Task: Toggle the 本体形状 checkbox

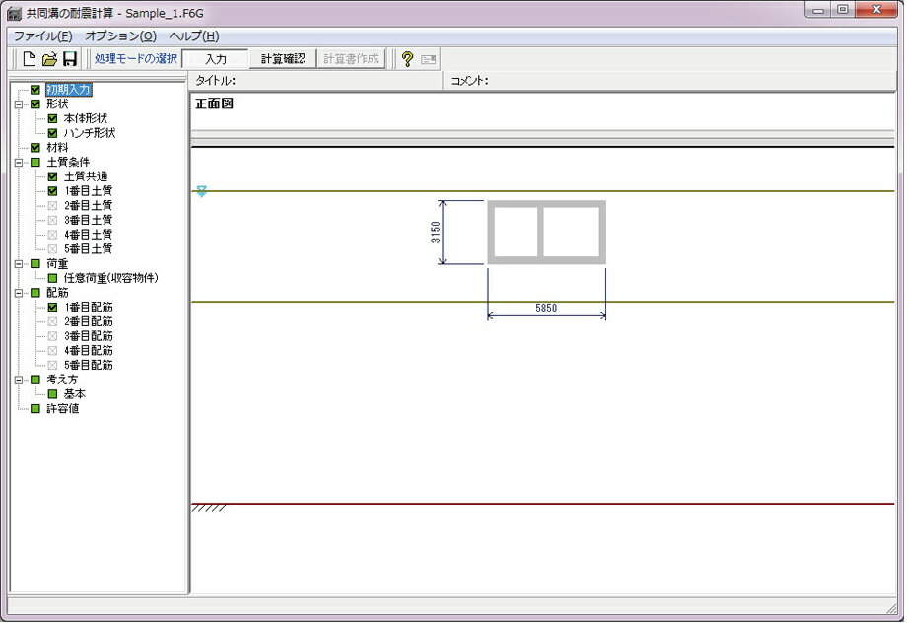Action: (x=53, y=118)
